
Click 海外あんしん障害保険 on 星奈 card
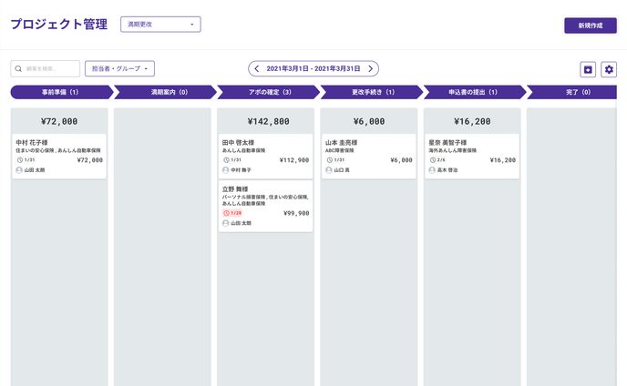pyautogui.click(x=452, y=150)
